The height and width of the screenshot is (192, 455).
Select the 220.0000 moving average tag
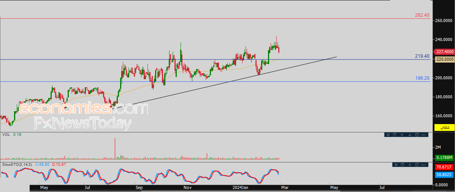pos(444,59)
